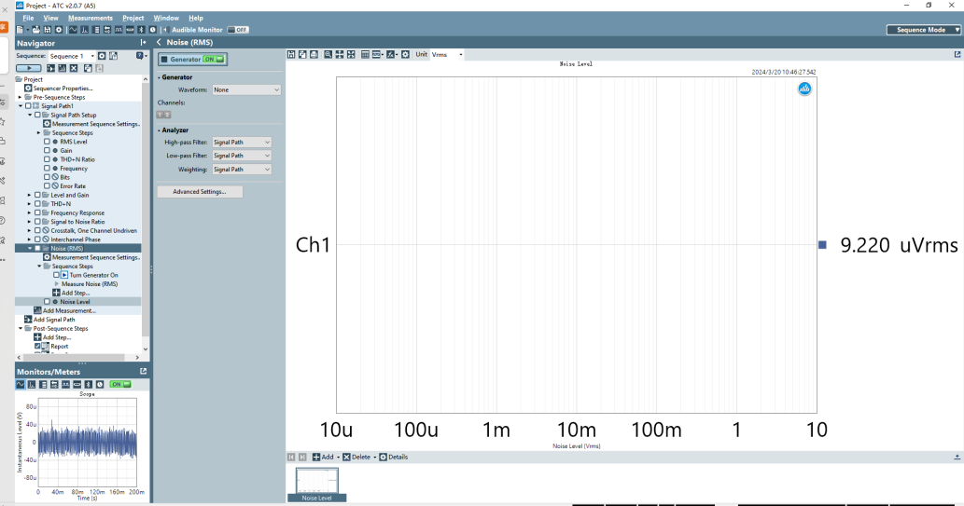Select the Noise Level result thumbnail

(316, 485)
